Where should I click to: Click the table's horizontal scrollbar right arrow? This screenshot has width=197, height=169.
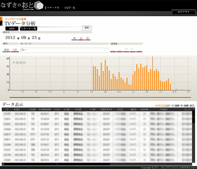(x=191, y=164)
